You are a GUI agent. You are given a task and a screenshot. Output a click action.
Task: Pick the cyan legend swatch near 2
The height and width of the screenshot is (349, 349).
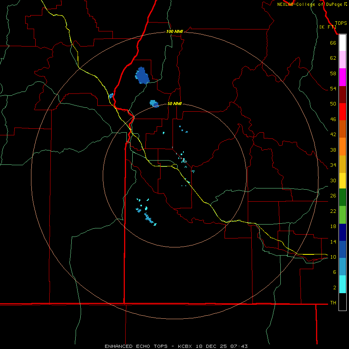coord(342,284)
